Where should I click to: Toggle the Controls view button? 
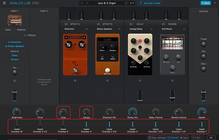point(172,138)
